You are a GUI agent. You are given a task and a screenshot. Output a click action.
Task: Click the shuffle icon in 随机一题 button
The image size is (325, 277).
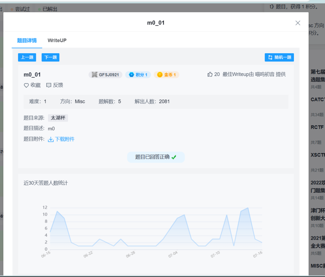tap(270, 57)
